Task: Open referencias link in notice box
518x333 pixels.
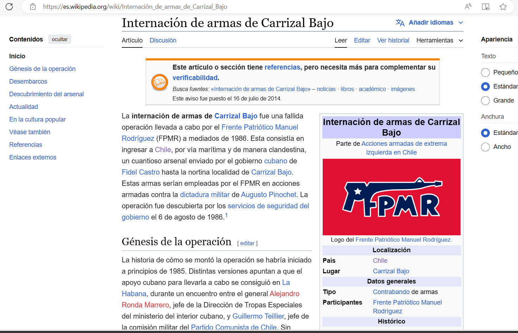Action: coord(282,67)
